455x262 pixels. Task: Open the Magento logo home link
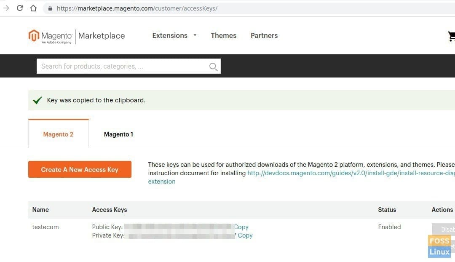tap(50, 37)
